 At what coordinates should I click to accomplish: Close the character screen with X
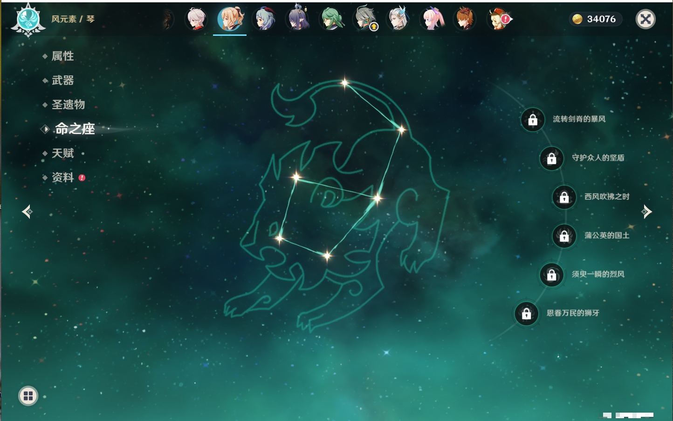click(x=646, y=19)
